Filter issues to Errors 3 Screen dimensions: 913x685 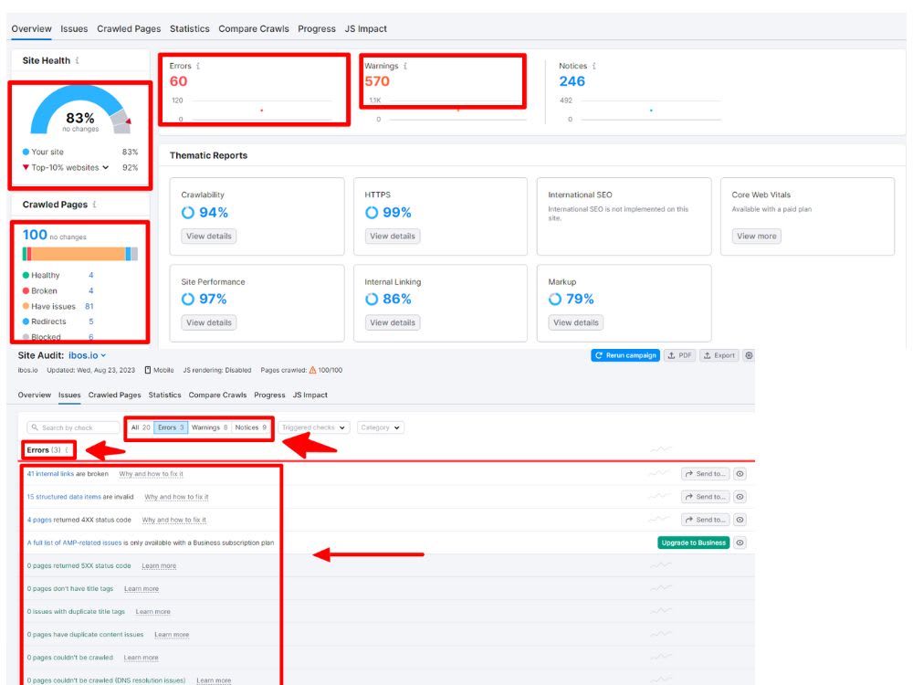tap(171, 427)
